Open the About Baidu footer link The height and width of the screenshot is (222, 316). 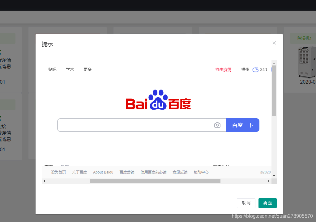(103, 172)
